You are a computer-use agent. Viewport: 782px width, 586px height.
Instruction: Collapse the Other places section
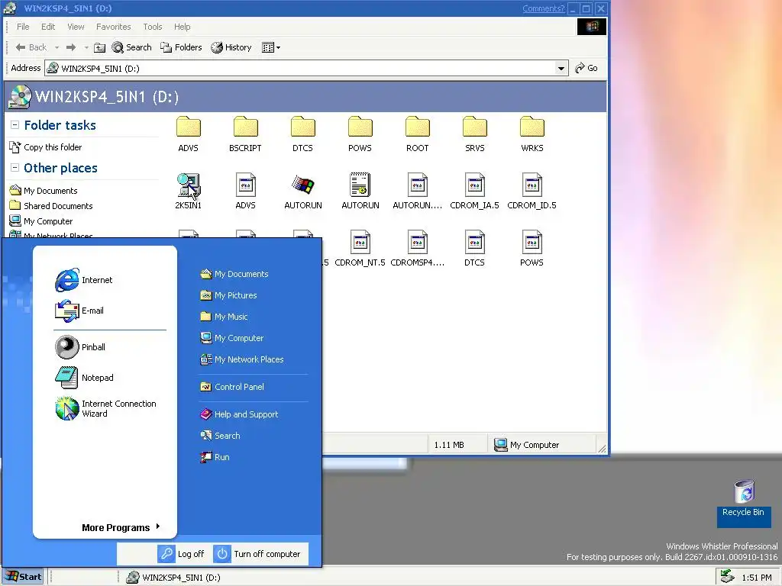coord(15,168)
